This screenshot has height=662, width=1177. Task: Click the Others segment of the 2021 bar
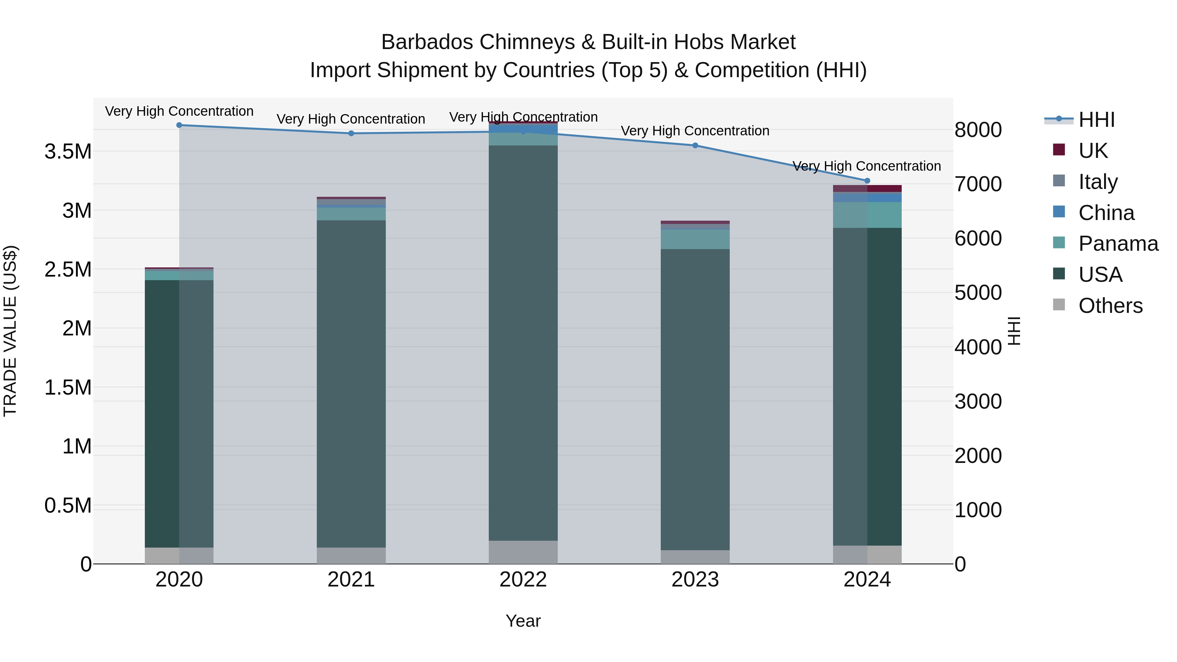click(x=351, y=555)
